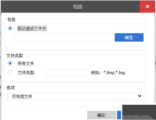Click the file type pattern input field

coord(66,73)
